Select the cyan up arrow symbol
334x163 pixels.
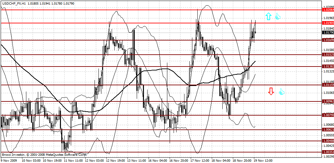pos(268,16)
